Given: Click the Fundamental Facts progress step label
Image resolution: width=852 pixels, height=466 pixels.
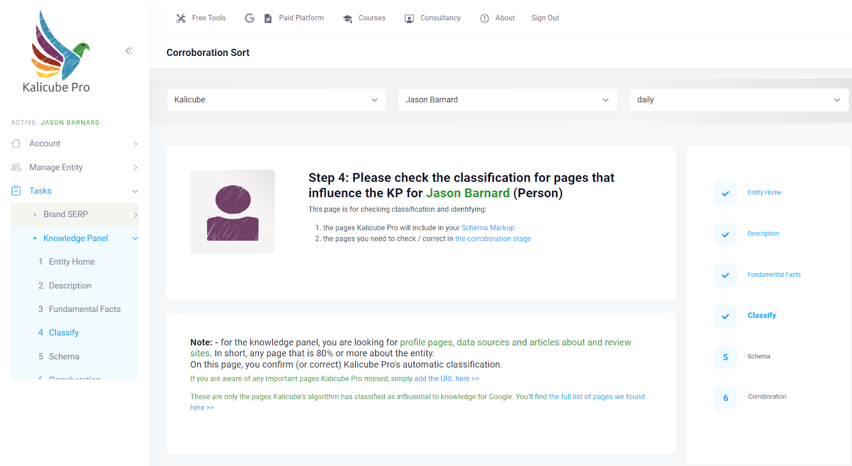Looking at the screenshot, I should pos(774,275).
